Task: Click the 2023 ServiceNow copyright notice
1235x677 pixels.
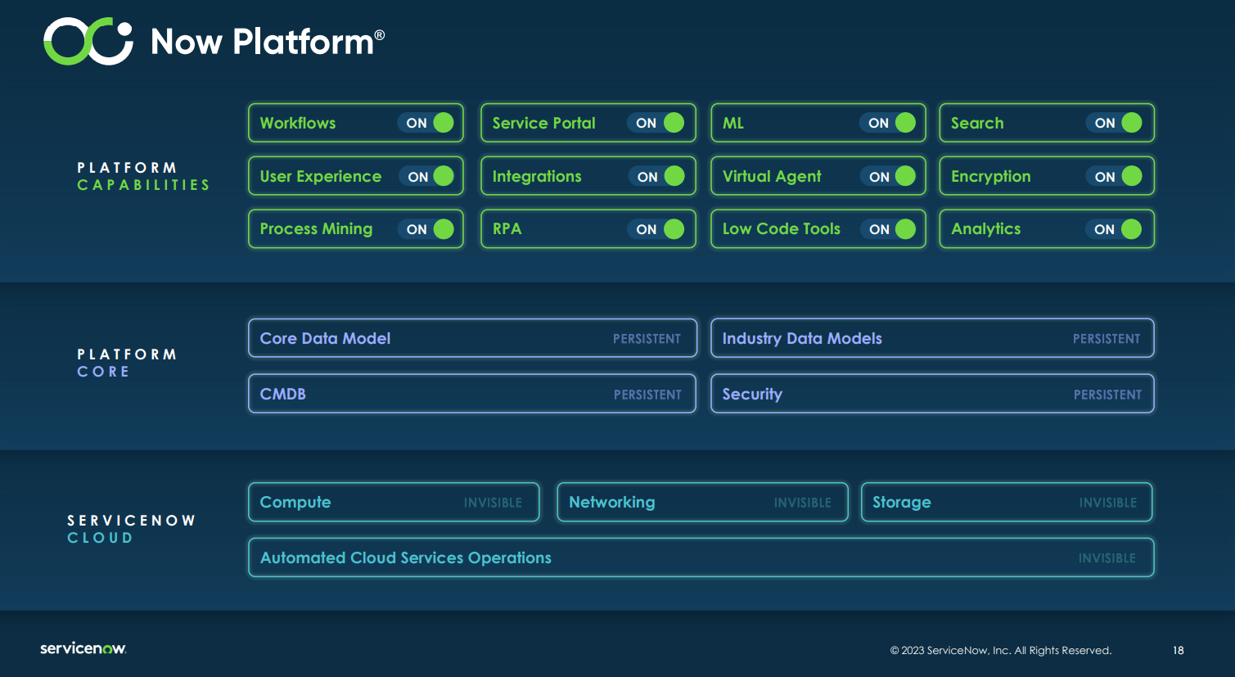Action: (1001, 651)
